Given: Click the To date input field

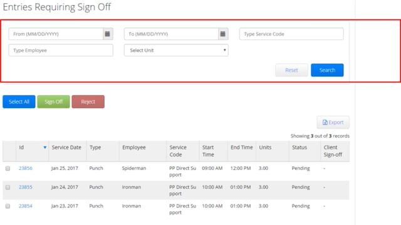Looking at the screenshot, I should pos(171,34).
